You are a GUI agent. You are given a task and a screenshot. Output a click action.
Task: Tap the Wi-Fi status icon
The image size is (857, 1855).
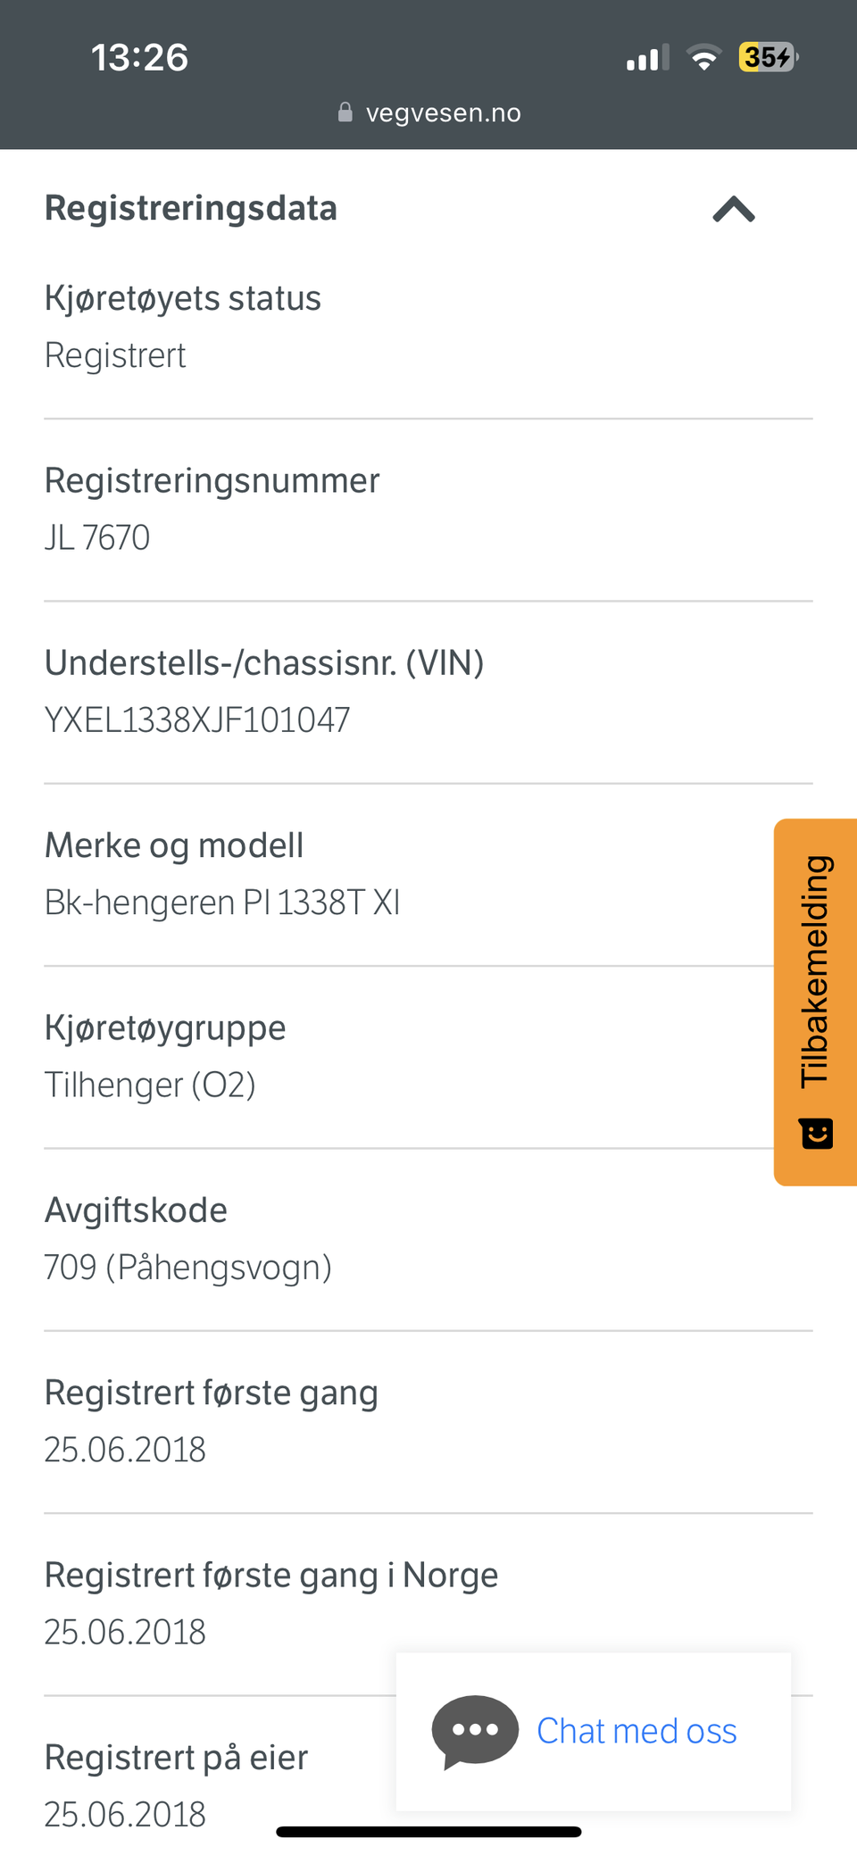pyautogui.click(x=703, y=58)
